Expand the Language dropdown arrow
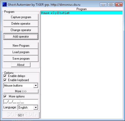This screenshot has height=121, width=125. pos(36,108)
